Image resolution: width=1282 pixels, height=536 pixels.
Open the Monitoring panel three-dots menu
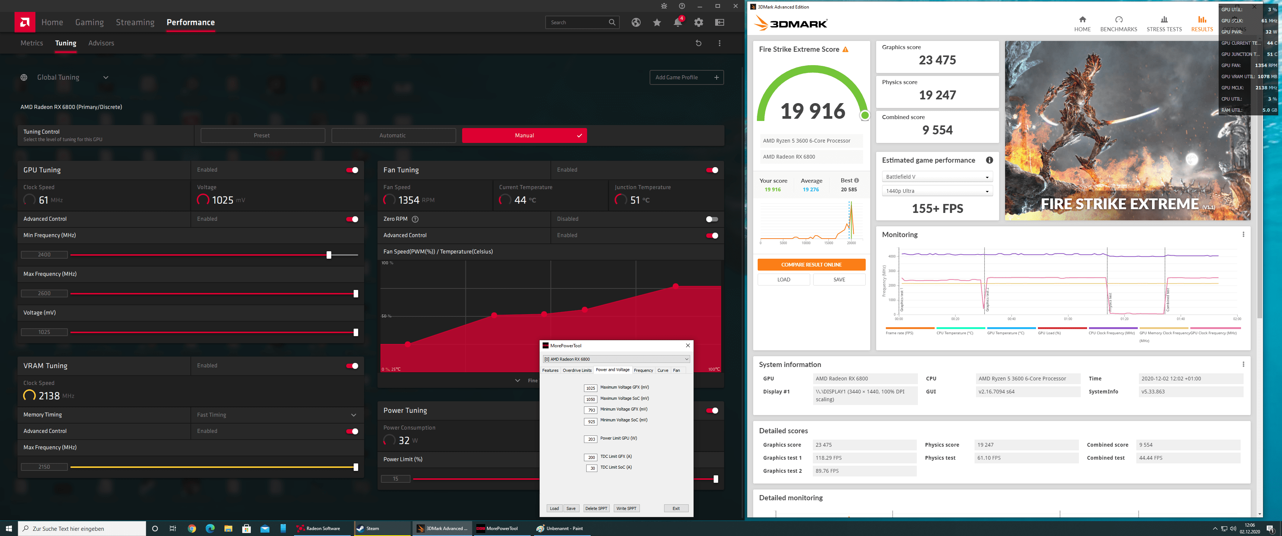coord(1243,235)
